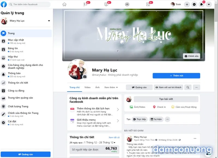Click the Số người tiếp cận được 66,763 stat

(94, 150)
